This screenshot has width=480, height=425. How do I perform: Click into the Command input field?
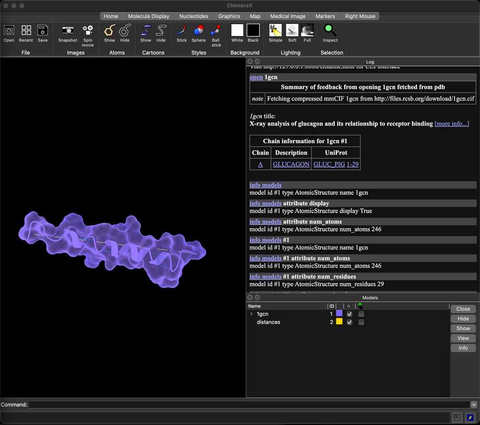coord(249,405)
